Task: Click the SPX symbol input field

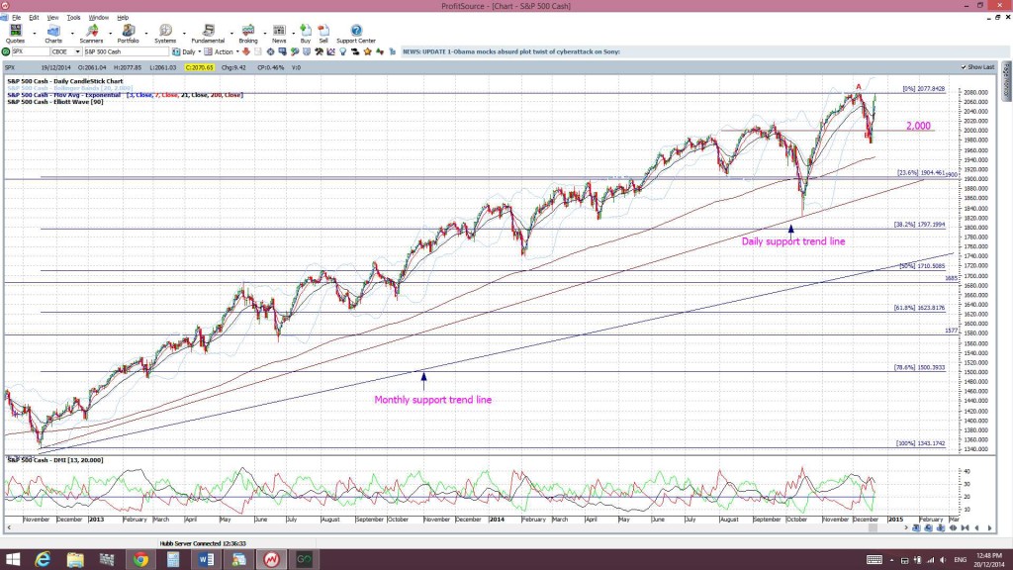Action: click(x=30, y=51)
